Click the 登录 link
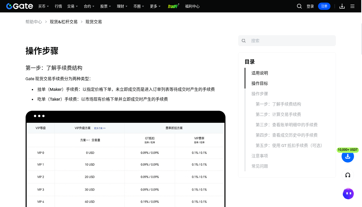 coord(310,6)
